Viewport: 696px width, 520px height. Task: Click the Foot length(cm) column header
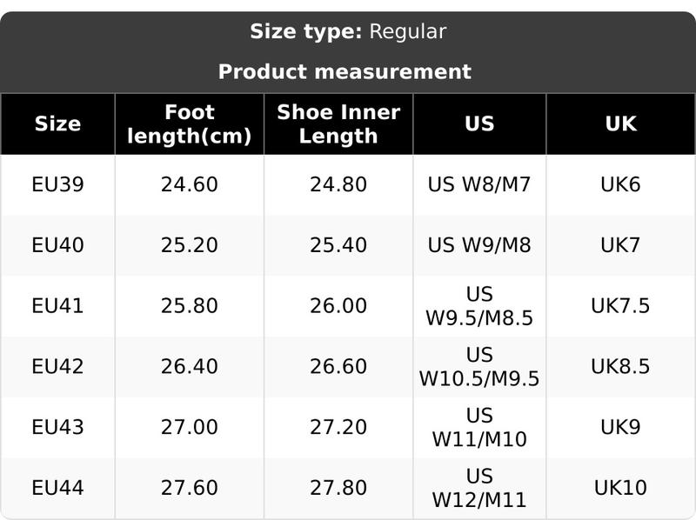(x=189, y=124)
